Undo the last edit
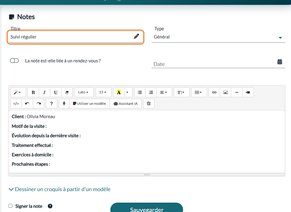This screenshot has height=212, width=291. point(27,104)
